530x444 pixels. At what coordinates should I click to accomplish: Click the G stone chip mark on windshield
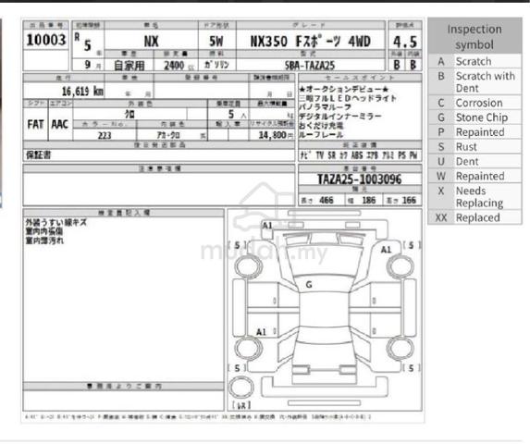309,285
